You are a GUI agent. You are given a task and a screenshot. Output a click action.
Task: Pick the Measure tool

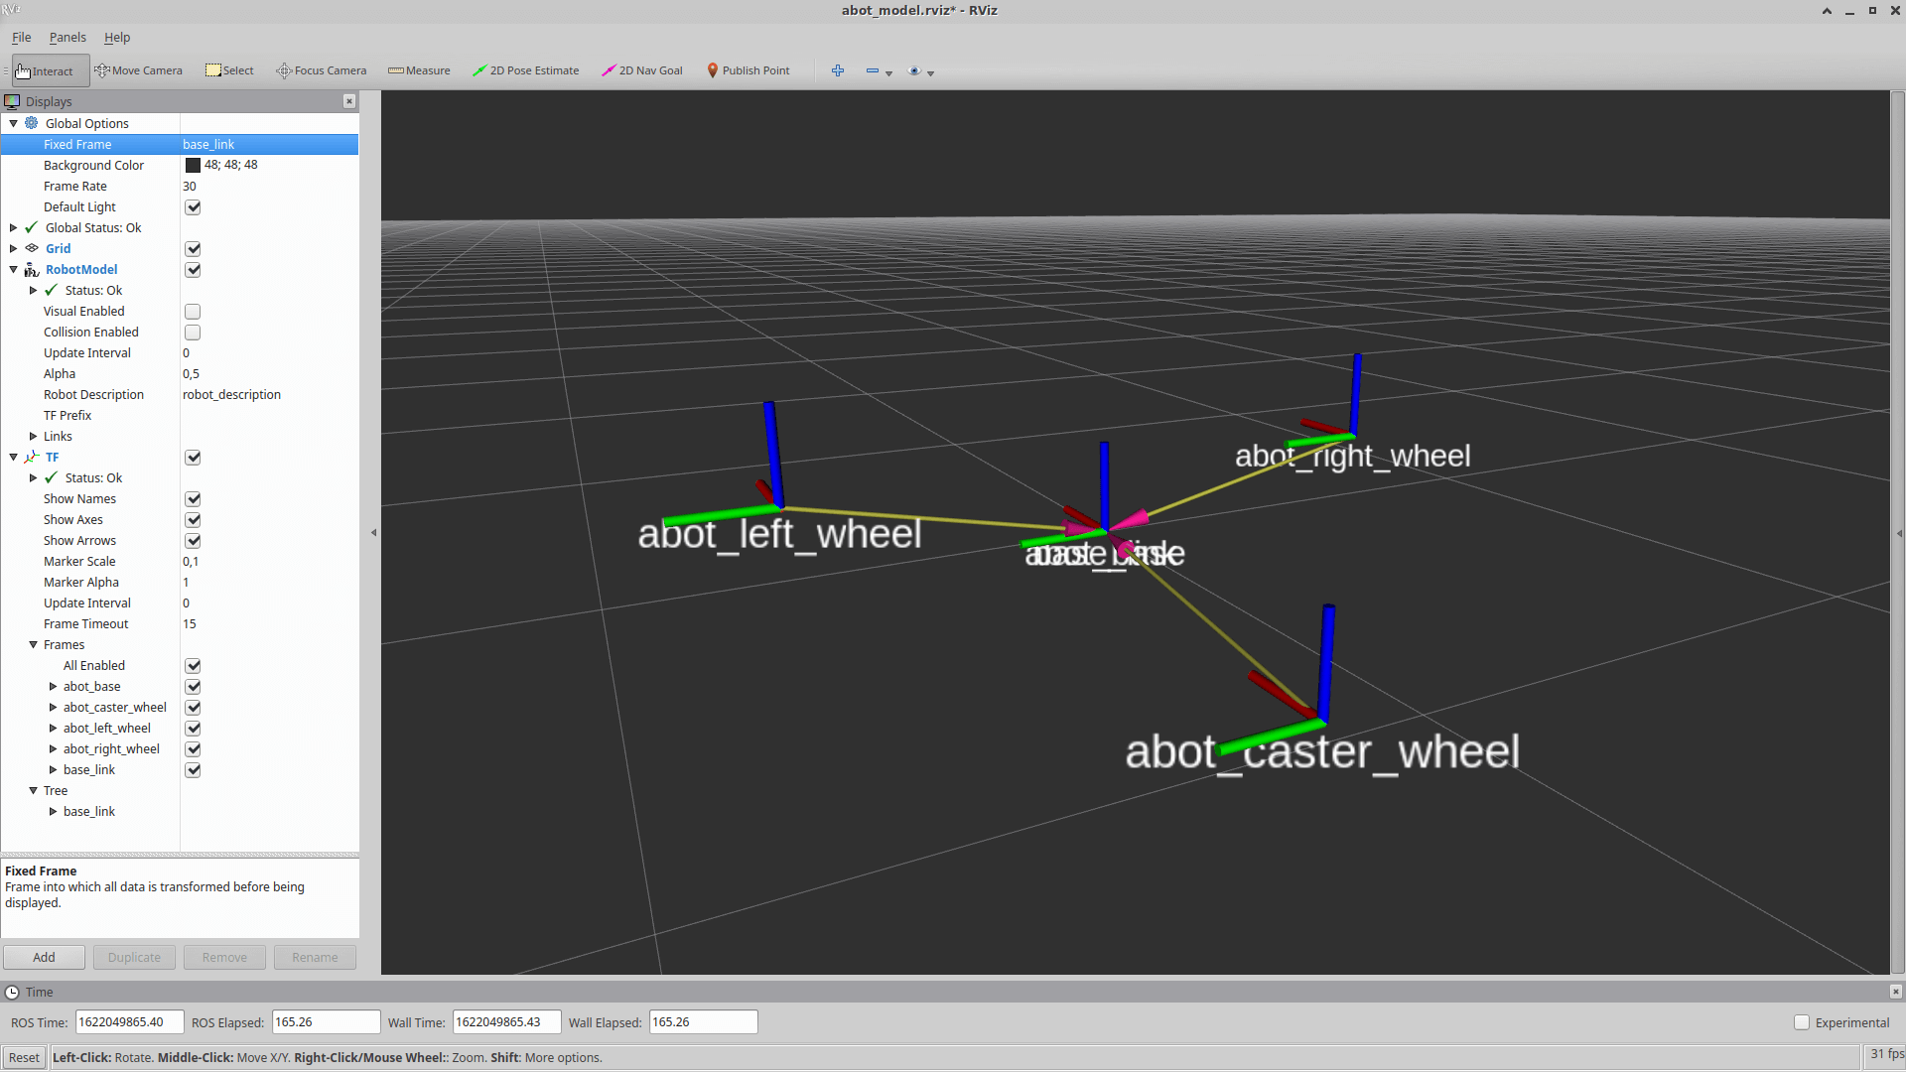click(419, 70)
